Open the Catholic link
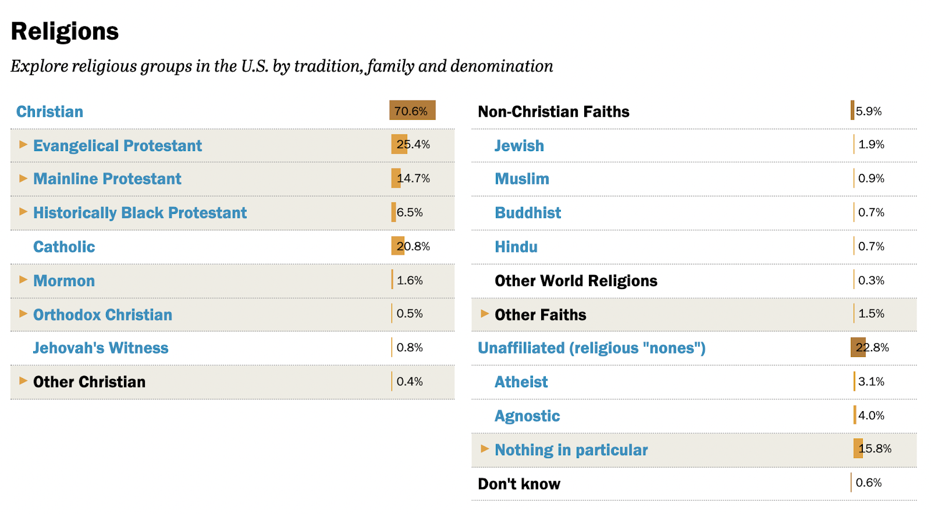The height and width of the screenshot is (514, 931). (x=64, y=247)
